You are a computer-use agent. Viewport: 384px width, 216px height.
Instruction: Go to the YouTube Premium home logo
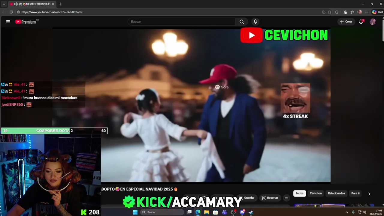tap(25, 22)
